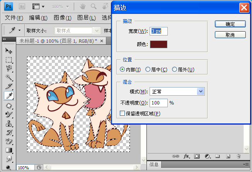This screenshot has width=252, height=172.
Task: Select 居中(C) center position radio
Action: [x=148, y=69]
